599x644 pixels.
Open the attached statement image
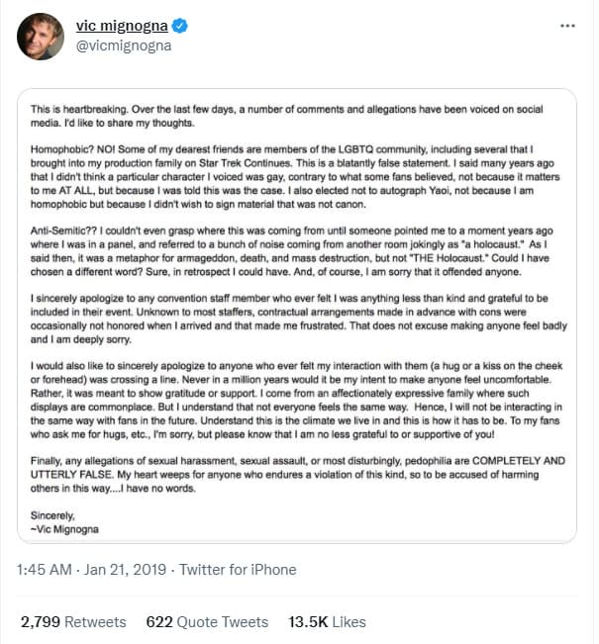coord(297,316)
